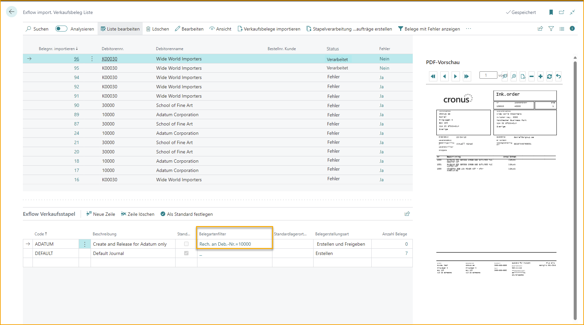Screen dimensions: 584x325
Task: Click the PDF page number field
Action: tap(488, 75)
